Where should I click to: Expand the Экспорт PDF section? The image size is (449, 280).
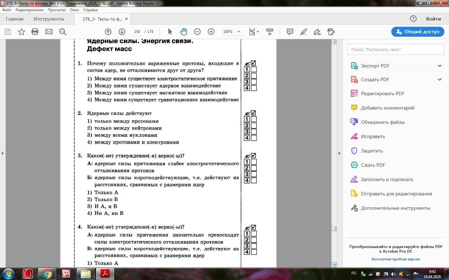click(x=439, y=66)
